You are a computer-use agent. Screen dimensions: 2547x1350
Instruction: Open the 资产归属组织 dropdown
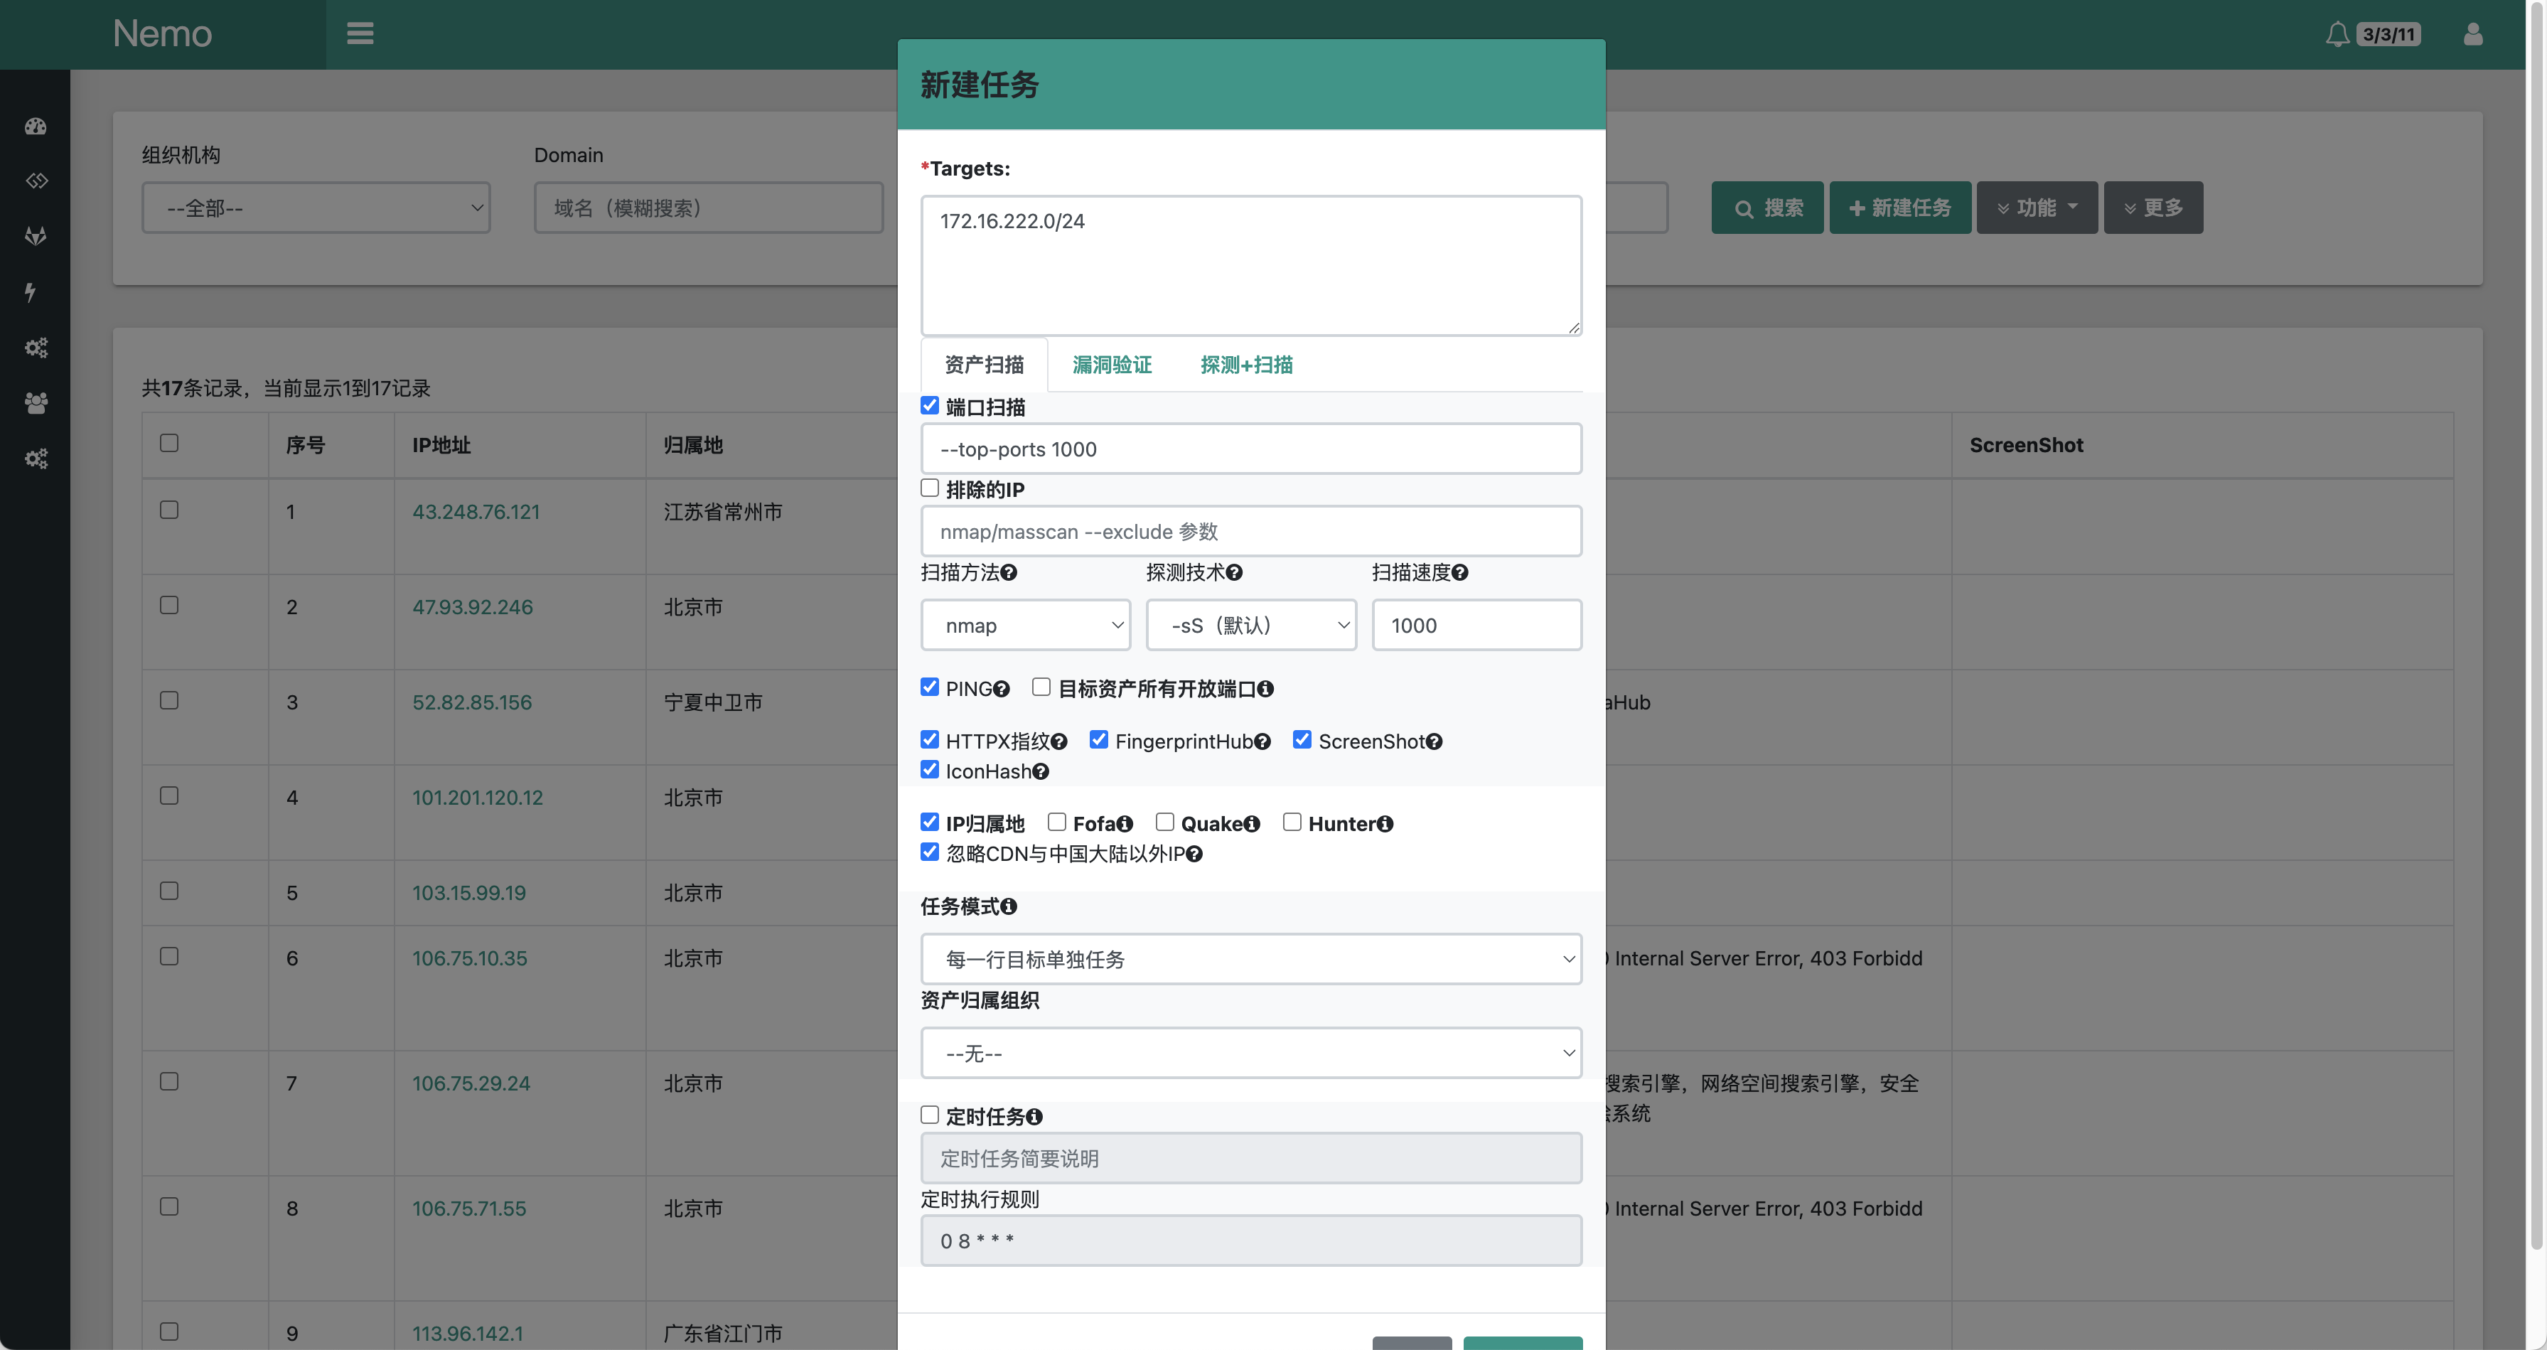1251,1052
